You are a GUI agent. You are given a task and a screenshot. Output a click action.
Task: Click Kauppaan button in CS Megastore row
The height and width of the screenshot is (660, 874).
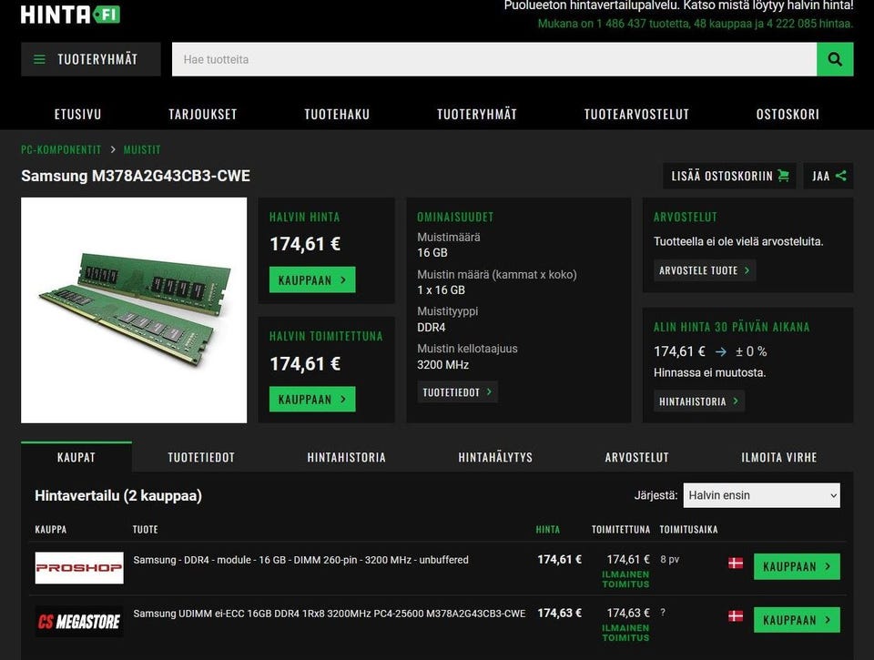[797, 620]
